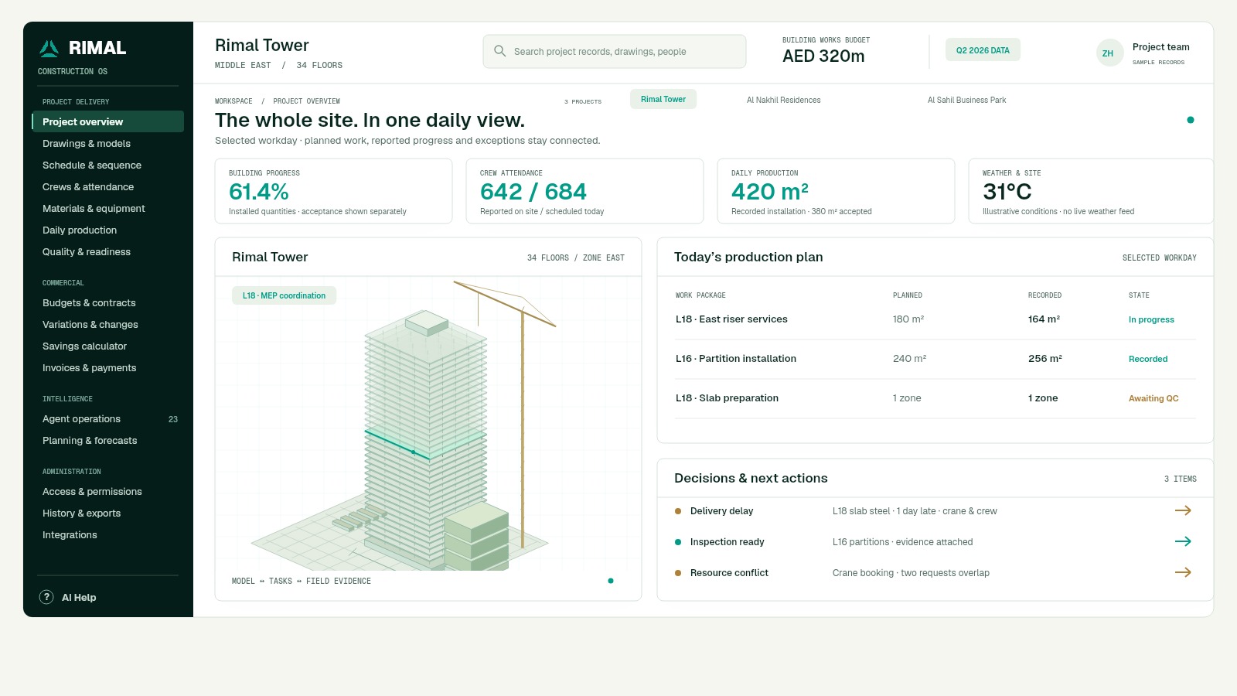The image size is (1237, 696).
Task: Click inside the search project records field
Action: [x=615, y=51]
